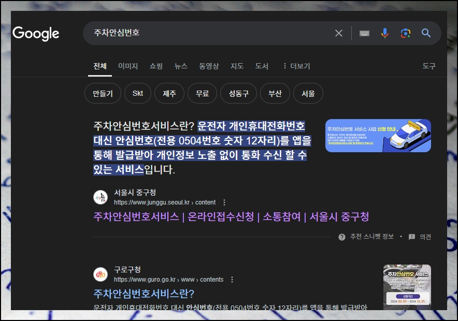Click the magnifying glass search button
The height and width of the screenshot is (321, 458).
click(x=426, y=33)
